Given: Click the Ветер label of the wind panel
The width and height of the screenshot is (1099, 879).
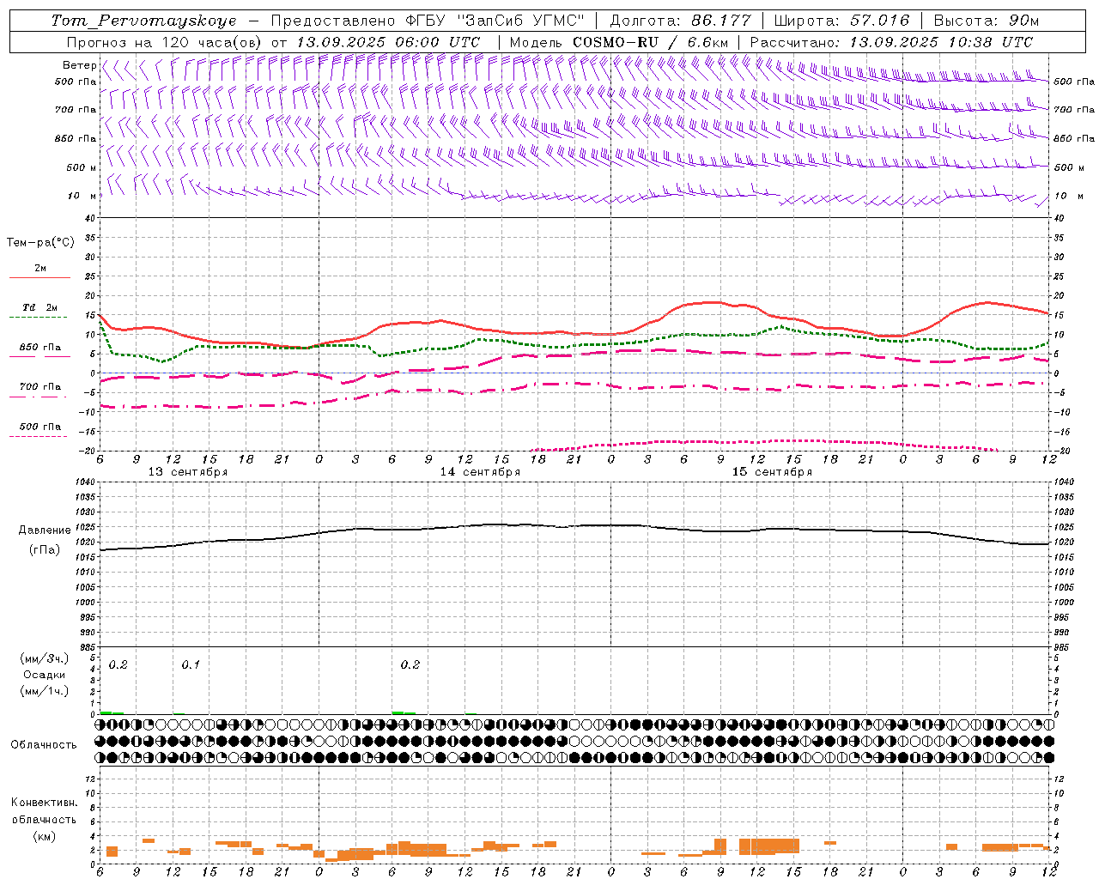Looking at the screenshot, I should point(79,65).
